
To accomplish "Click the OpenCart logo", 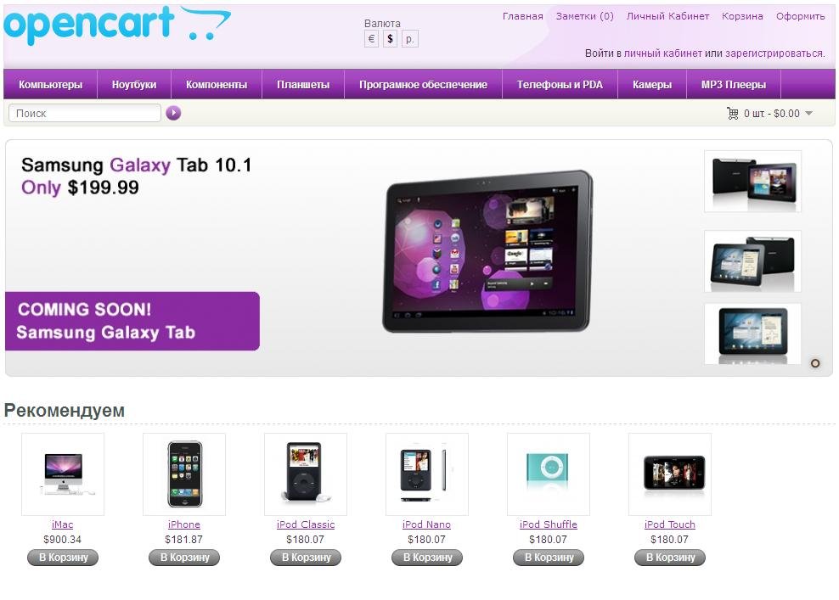I will [117, 25].
